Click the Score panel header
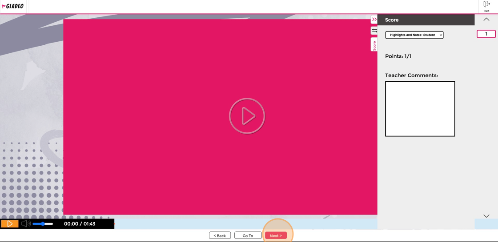Image resolution: width=498 pixels, height=242 pixels. coord(426,20)
